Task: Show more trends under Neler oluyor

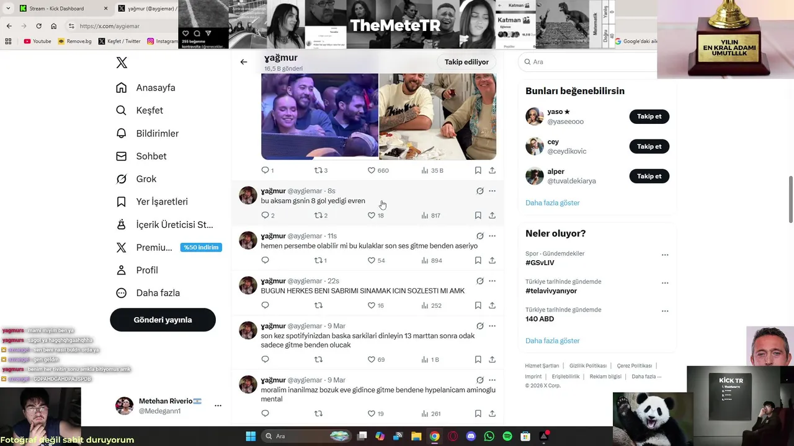Action: (552, 341)
